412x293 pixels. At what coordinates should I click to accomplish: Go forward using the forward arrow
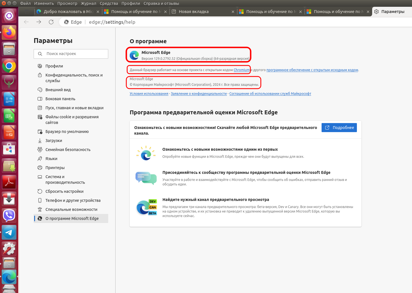[39, 22]
